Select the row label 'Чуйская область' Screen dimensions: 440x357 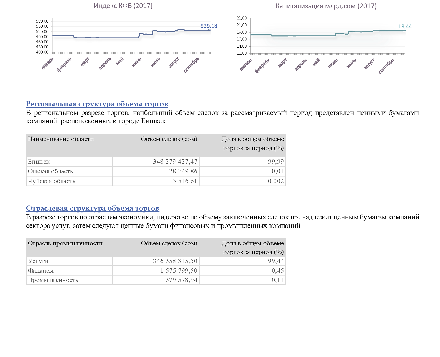[x=52, y=181]
